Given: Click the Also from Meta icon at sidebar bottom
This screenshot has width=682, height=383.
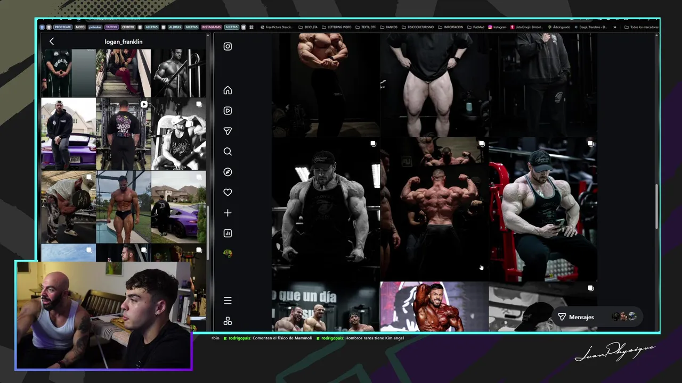Looking at the screenshot, I should click(228, 321).
